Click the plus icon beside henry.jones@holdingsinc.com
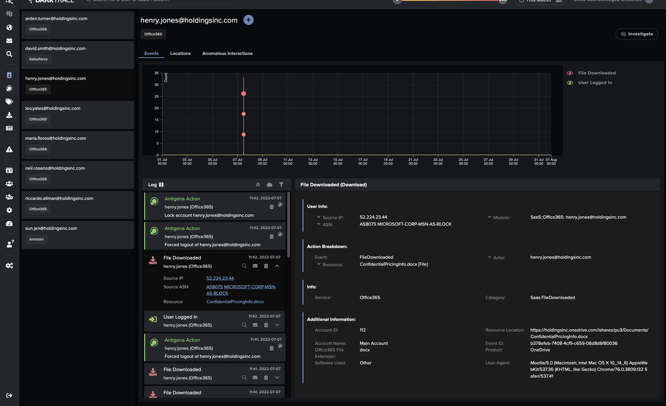Screen dimensions: 666x406 pyautogui.click(x=249, y=20)
